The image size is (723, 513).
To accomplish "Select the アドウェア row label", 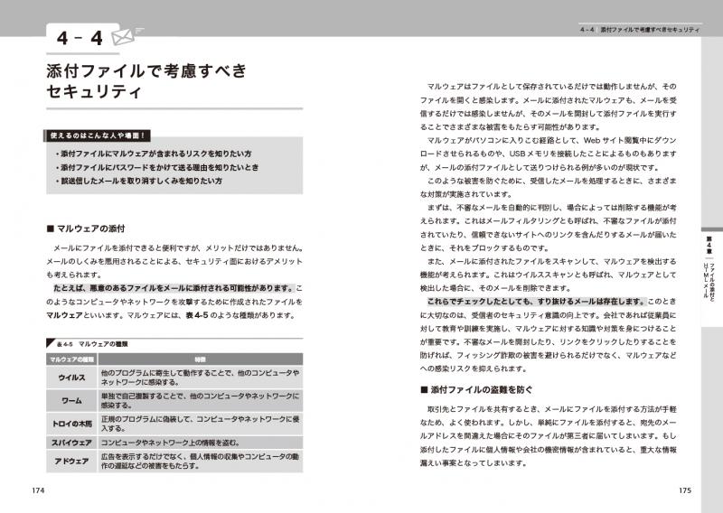I will pyautogui.click(x=70, y=463).
